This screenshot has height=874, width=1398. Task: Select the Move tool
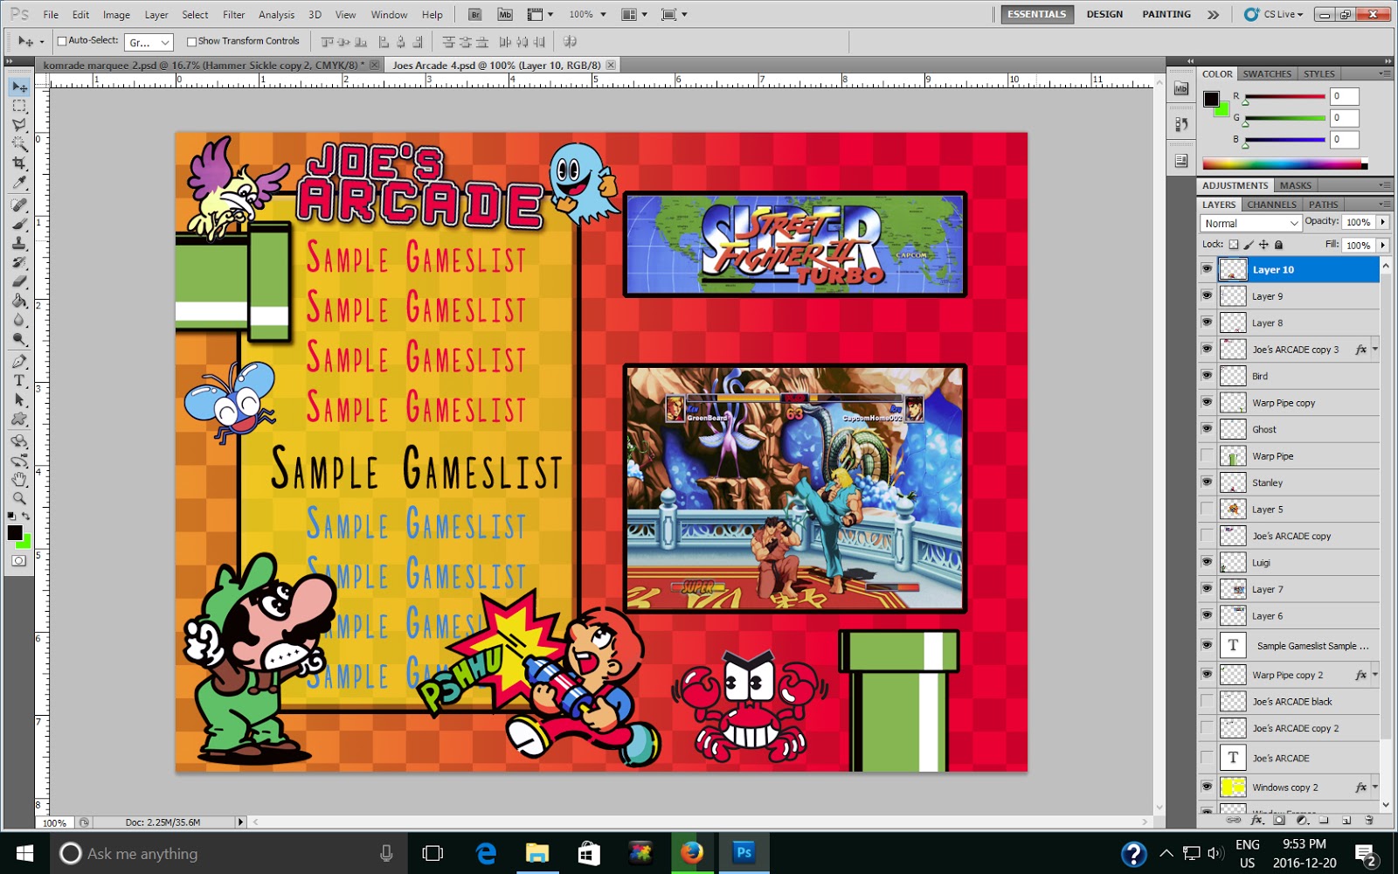click(20, 87)
